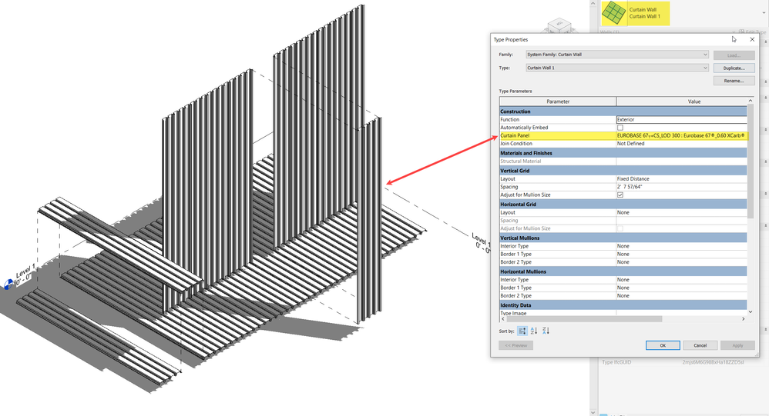Click Horizontal Mullions Border 2 Type value
Viewport: 769px width, 416px height.
point(682,295)
